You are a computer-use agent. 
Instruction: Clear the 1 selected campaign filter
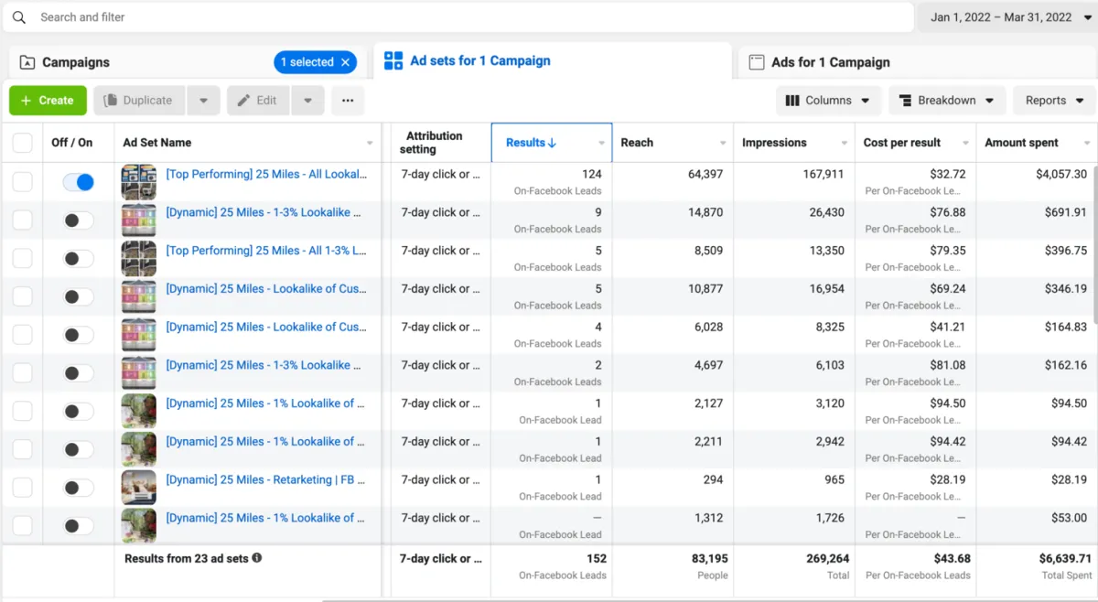(x=345, y=62)
